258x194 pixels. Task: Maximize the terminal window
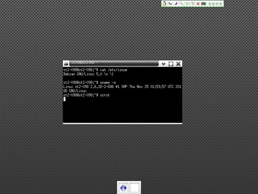pos(171,64)
